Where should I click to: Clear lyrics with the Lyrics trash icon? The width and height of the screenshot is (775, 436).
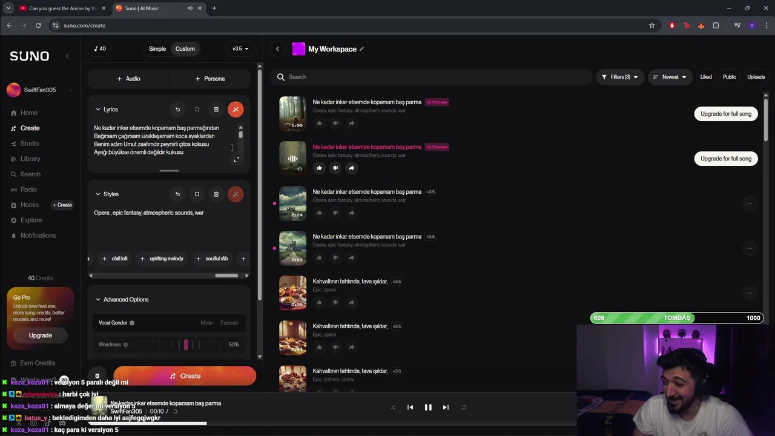pyautogui.click(x=216, y=110)
